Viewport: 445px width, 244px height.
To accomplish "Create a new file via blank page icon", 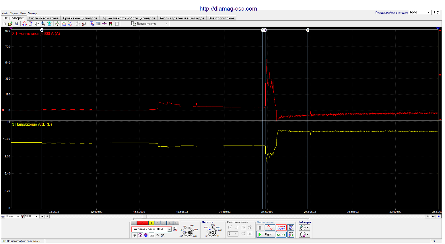I will pyautogui.click(x=4, y=24).
